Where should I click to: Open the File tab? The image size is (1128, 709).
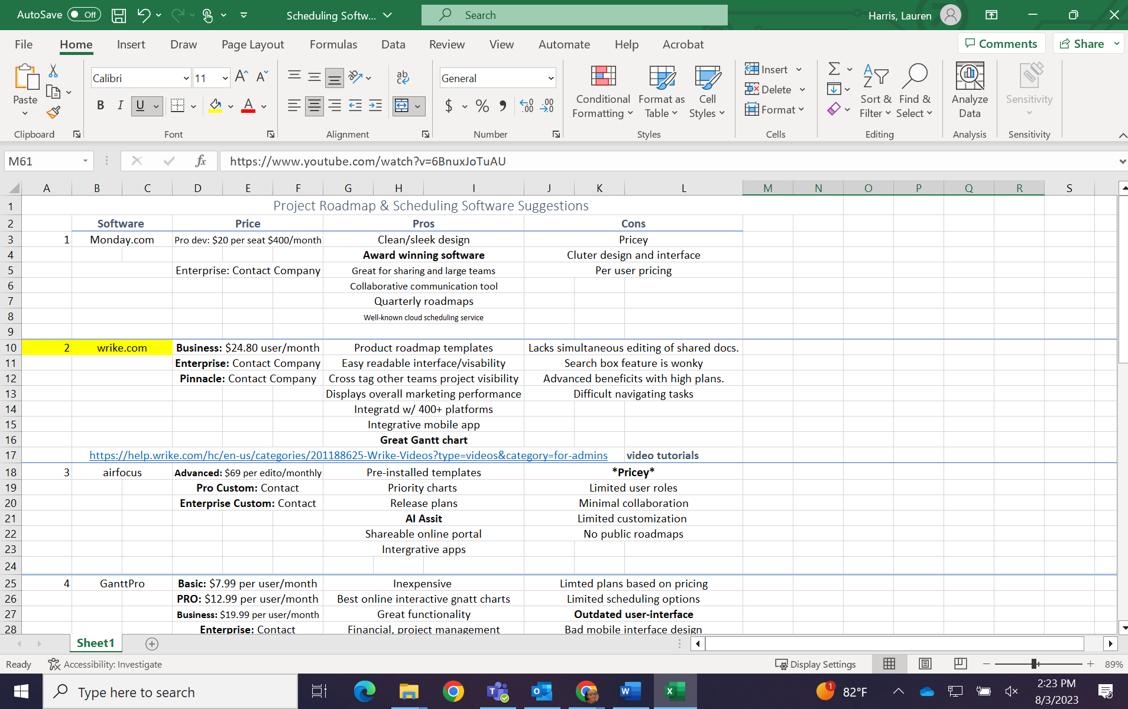[x=24, y=44]
